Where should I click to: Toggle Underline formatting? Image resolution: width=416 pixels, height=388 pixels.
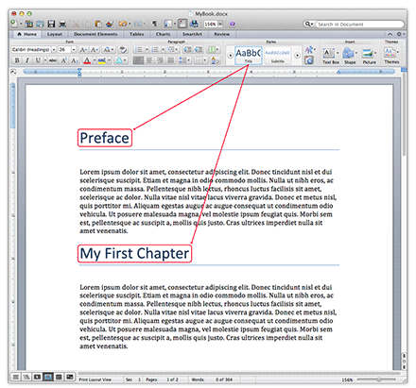coord(38,60)
